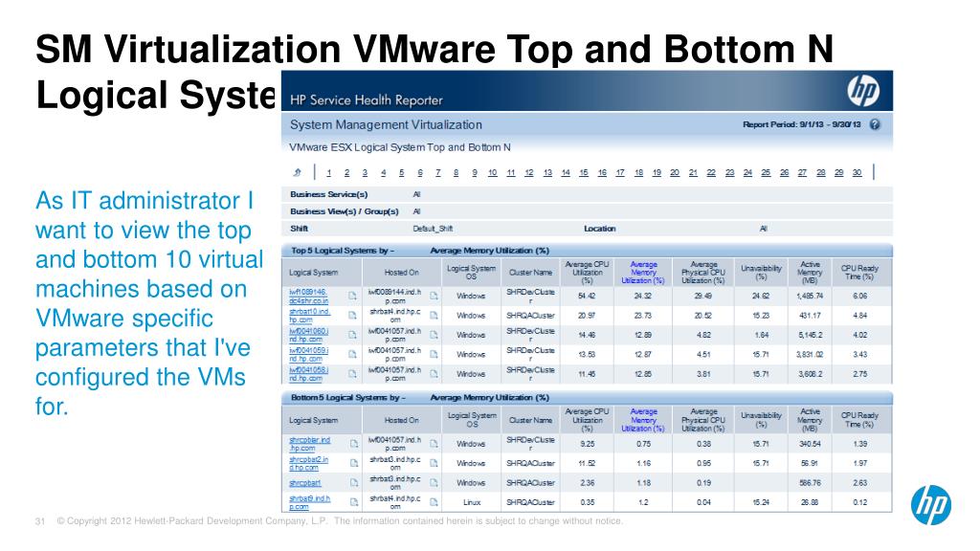
Task: Open logical system link shrcpbat2.ind.hp.com
Action: tap(309, 463)
